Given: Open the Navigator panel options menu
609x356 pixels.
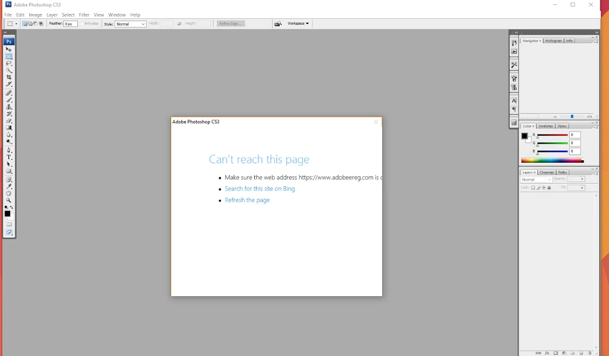Looking at the screenshot, I should point(596,41).
